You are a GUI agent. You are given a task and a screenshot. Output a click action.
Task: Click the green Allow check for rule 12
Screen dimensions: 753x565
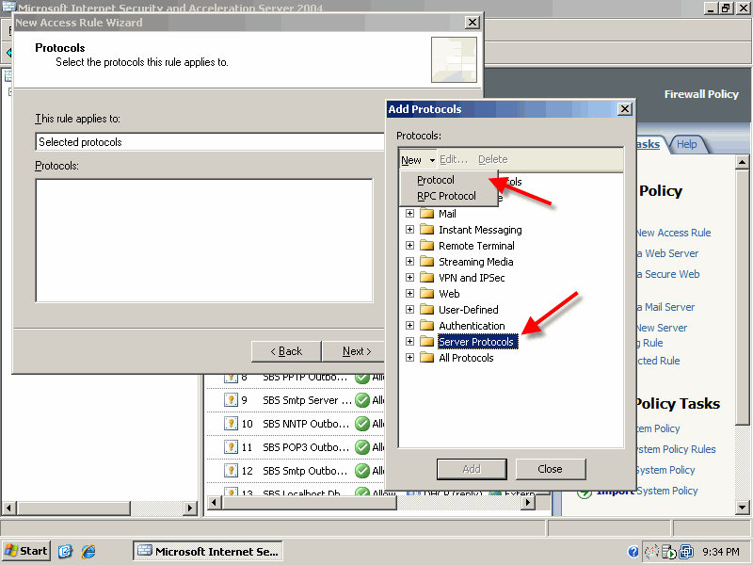coord(362,470)
